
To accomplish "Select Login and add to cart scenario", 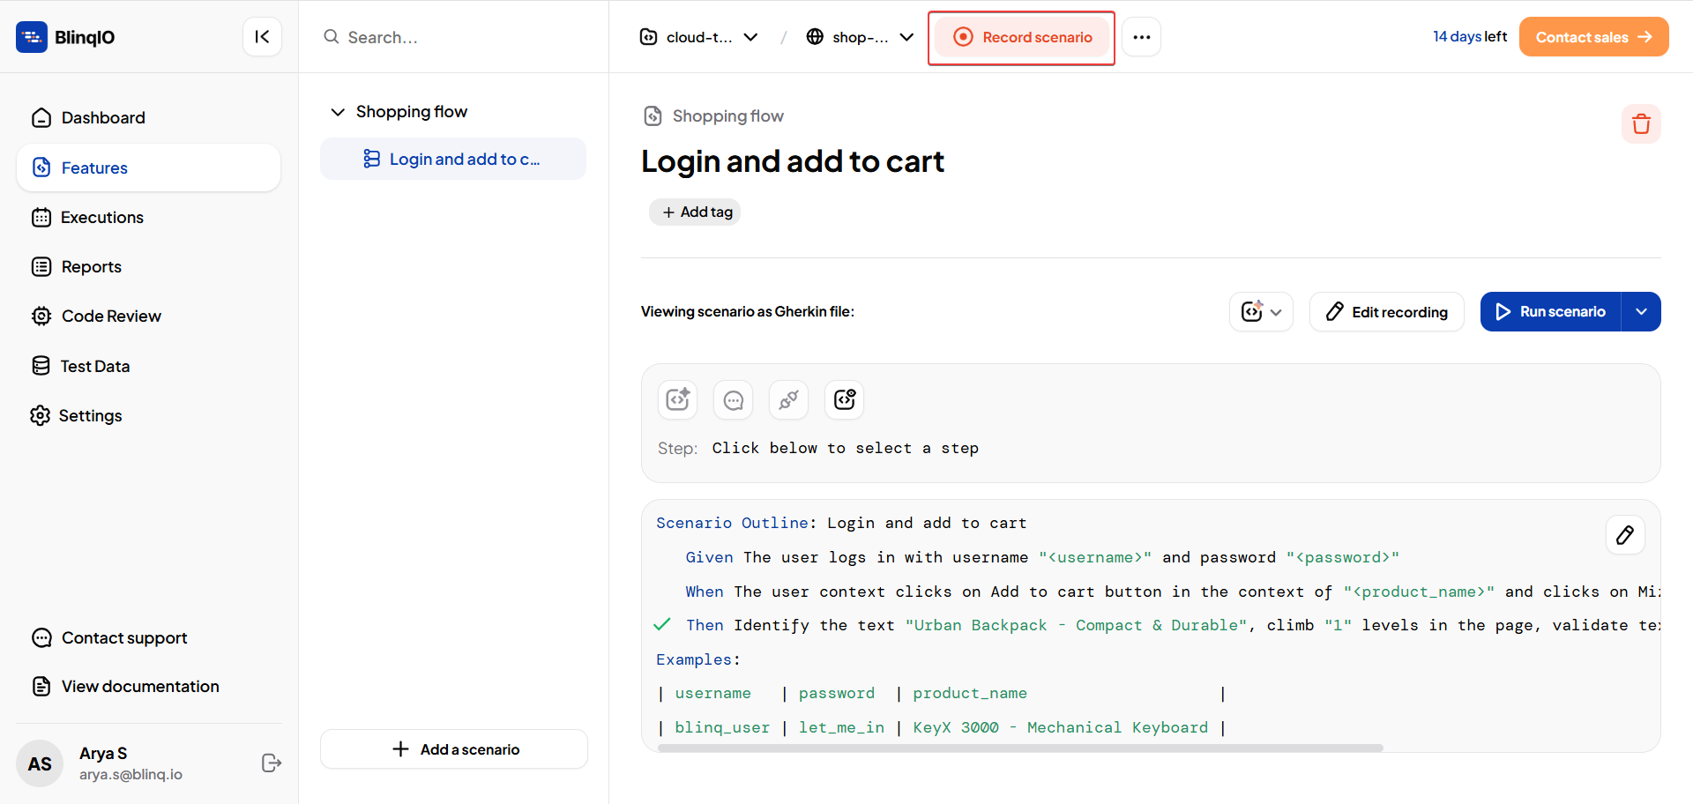I will pyautogui.click(x=453, y=159).
